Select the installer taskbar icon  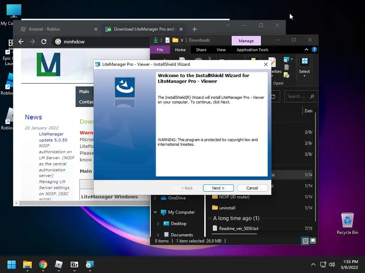[x=90, y=264]
